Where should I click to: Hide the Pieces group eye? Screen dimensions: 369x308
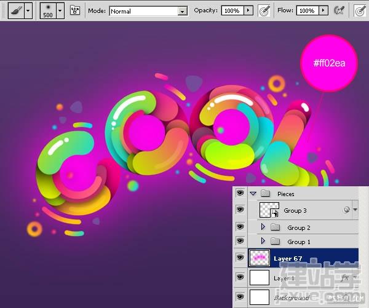click(240, 193)
